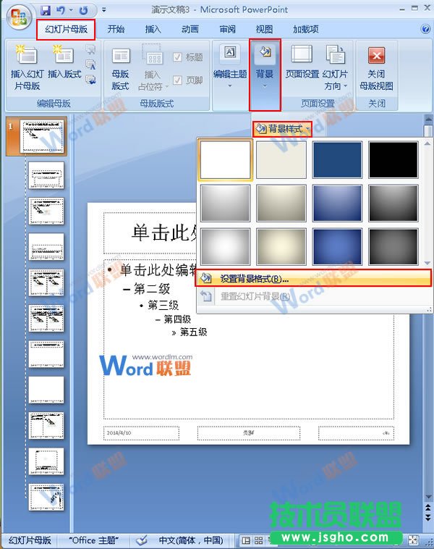Screen dimensions: 434x549
Task: Switch to the 加载项 ribbon tab
Action: [x=306, y=30]
